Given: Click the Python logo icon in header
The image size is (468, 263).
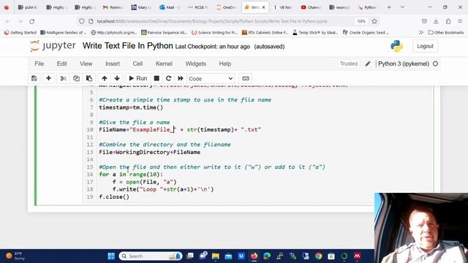Looking at the screenshot, I should click(x=396, y=46).
